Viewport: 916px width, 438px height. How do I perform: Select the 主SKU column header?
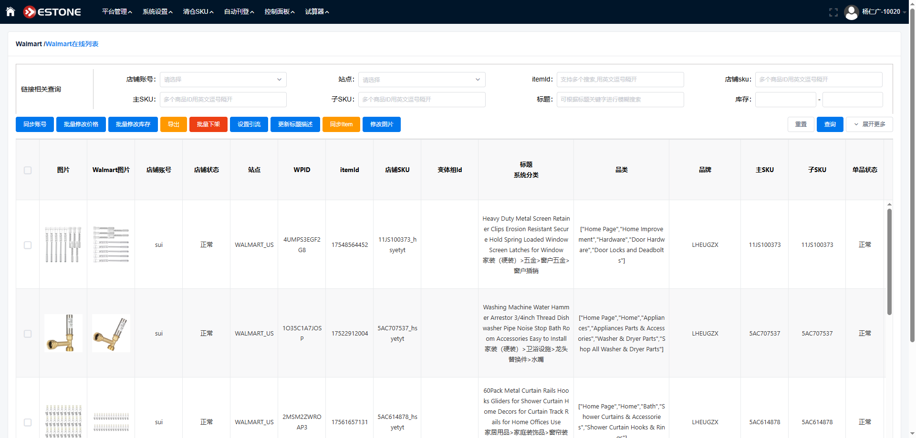[x=765, y=170]
